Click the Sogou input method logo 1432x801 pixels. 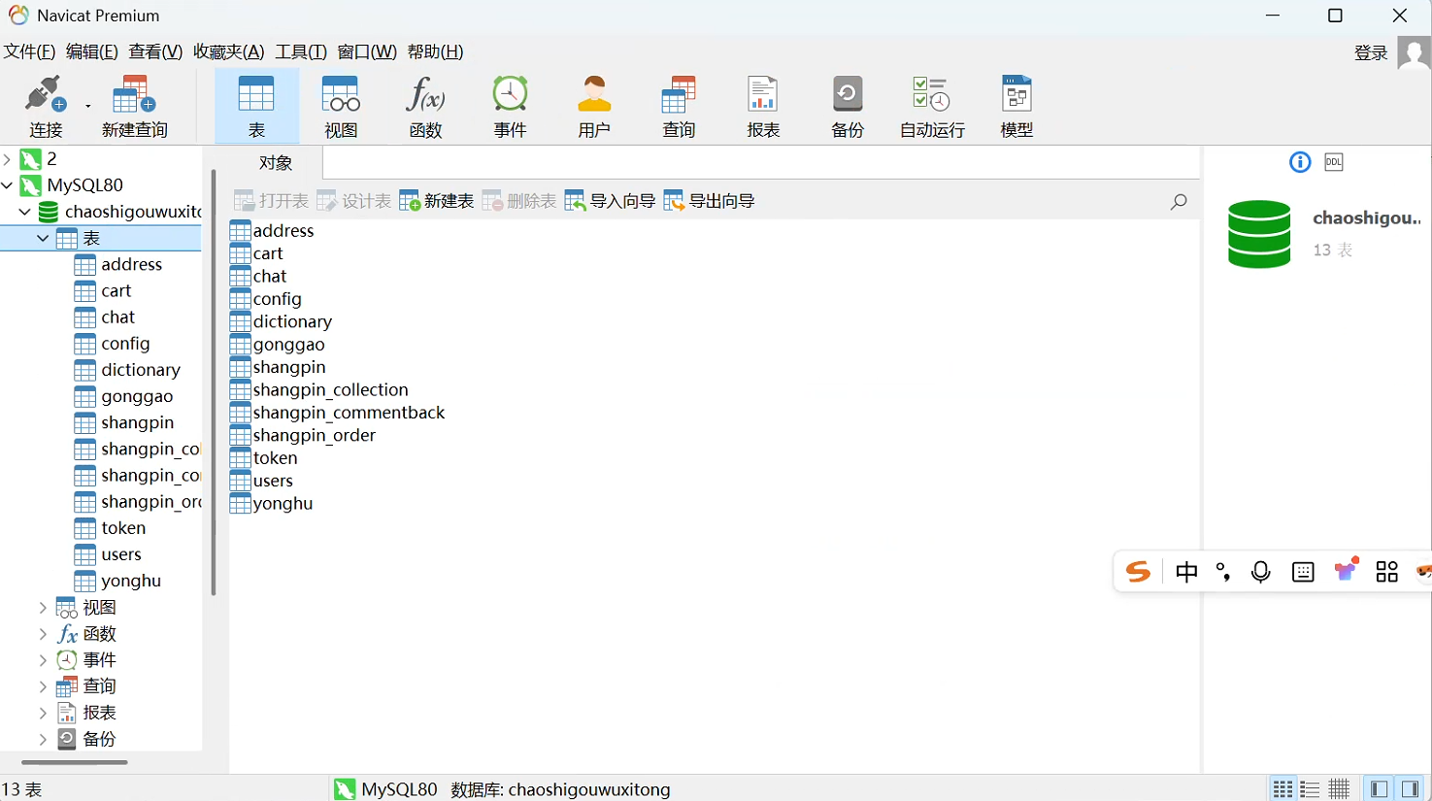tap(1138, 572)
